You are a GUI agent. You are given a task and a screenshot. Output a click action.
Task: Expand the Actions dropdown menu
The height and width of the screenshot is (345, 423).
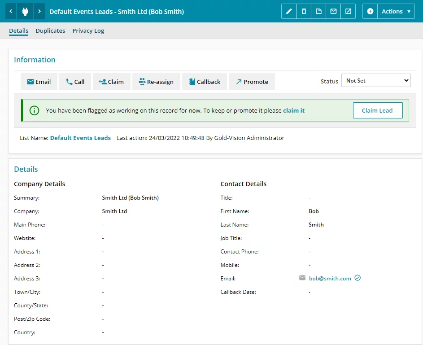396,11
